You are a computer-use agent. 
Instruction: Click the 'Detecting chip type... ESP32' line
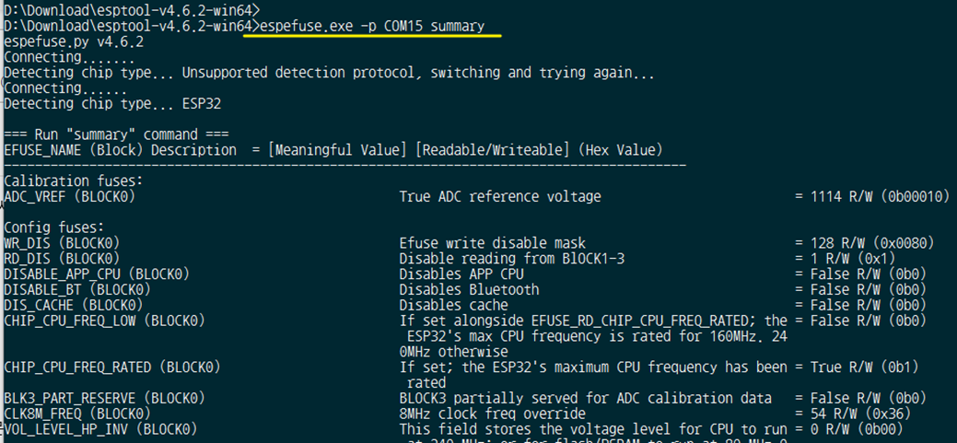(x=112, y=104)
